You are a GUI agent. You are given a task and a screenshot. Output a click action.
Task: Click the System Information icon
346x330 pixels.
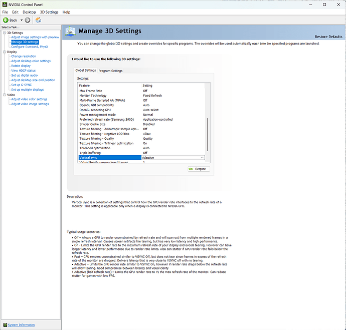5,325
